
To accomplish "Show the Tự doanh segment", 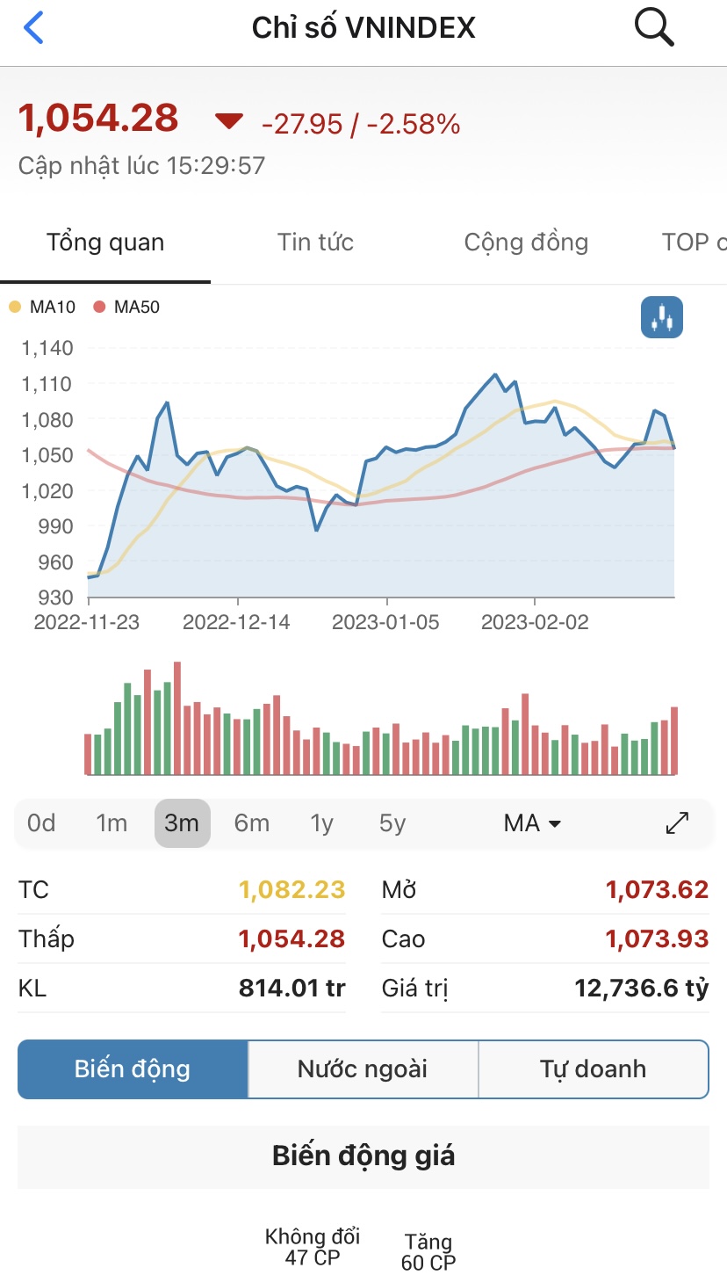I will tap(593, 1069).
